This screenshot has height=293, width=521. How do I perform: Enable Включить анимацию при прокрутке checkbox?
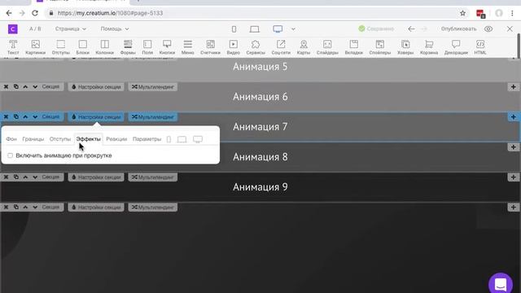tap(11, 155)
